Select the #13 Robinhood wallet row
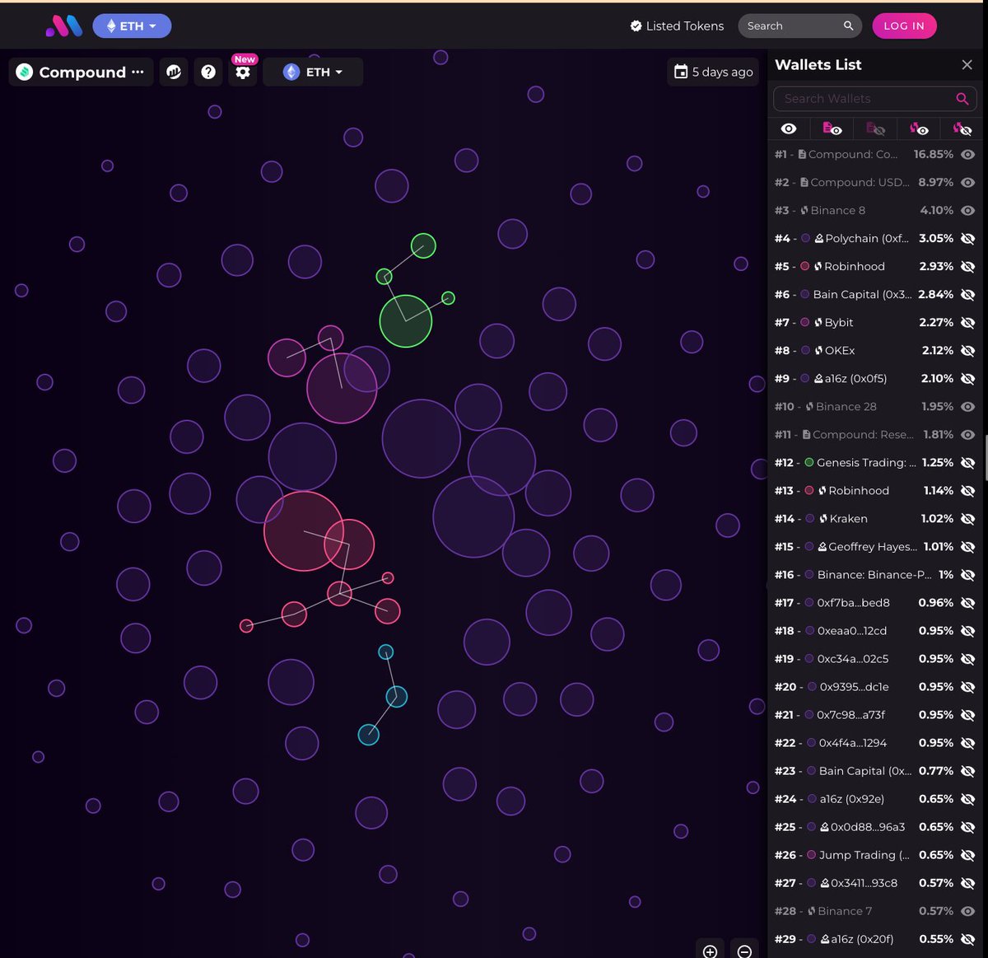 [874, 490]
